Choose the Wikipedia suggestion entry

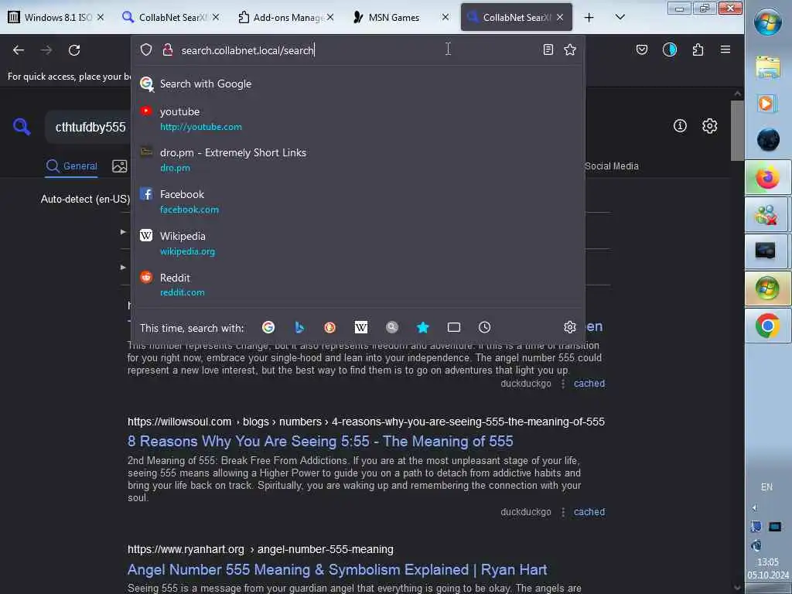pos(357,244)
